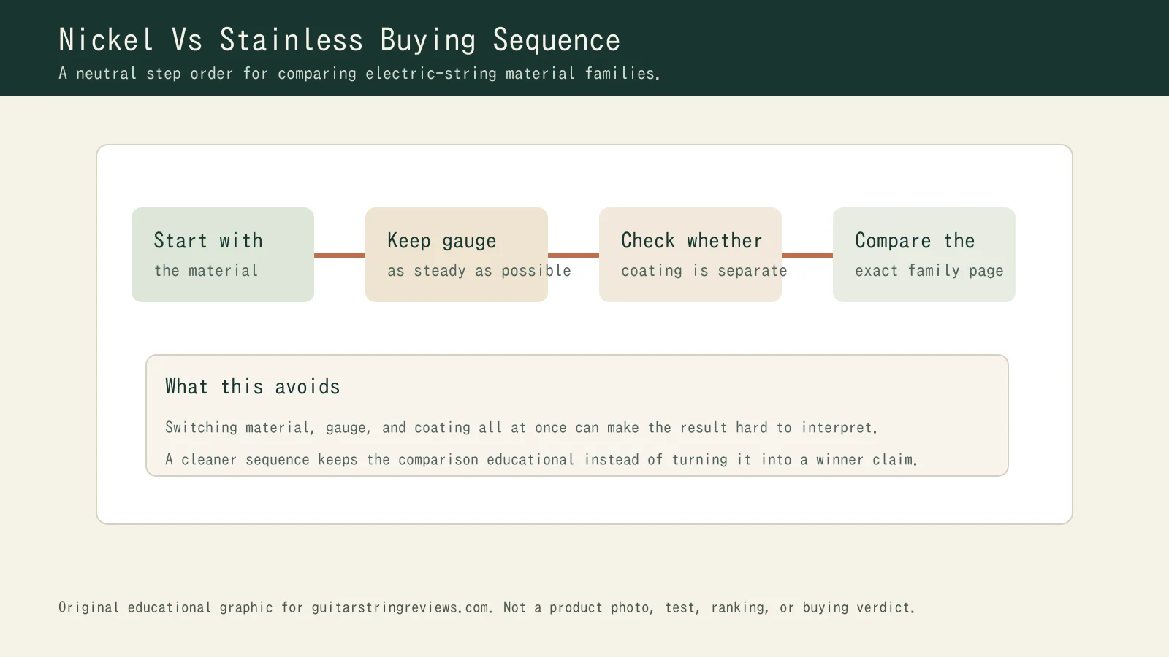The width and height of the screenshot is (1169, 657).
Task: Click the "exact family page" subtext
Action: coord(929,271)
